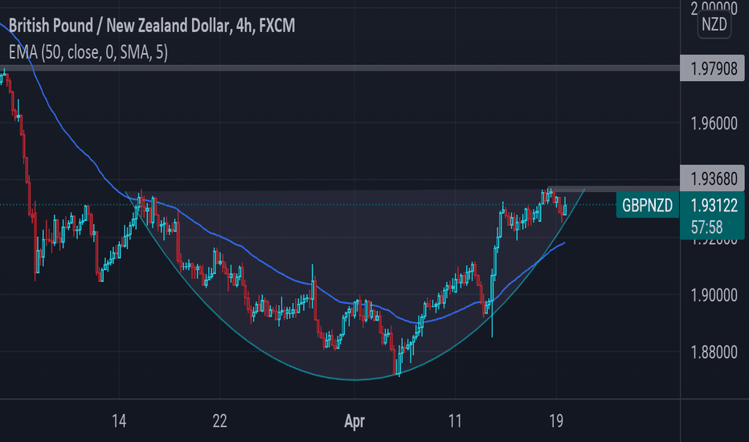Viewport: 749px width, 442px height.
Task: Click the date label 14 on time axis
Action: point(119,421)
